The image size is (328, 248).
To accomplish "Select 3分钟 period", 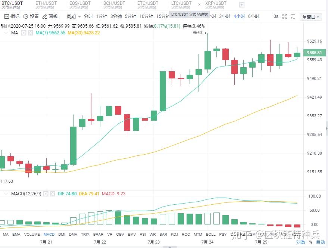I will pyautogui.click(x=116, y=16).
